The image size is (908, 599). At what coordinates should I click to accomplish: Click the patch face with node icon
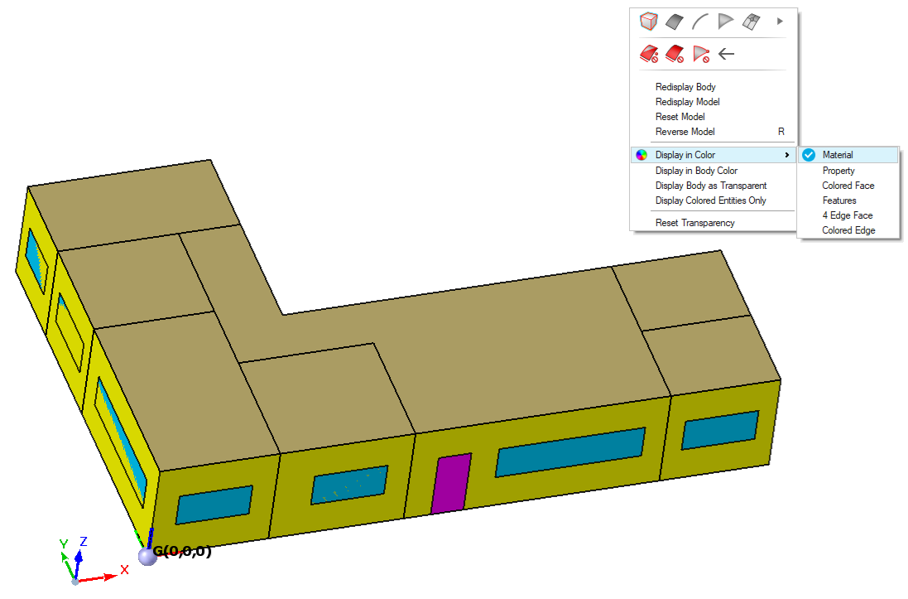tap(752, 22)
